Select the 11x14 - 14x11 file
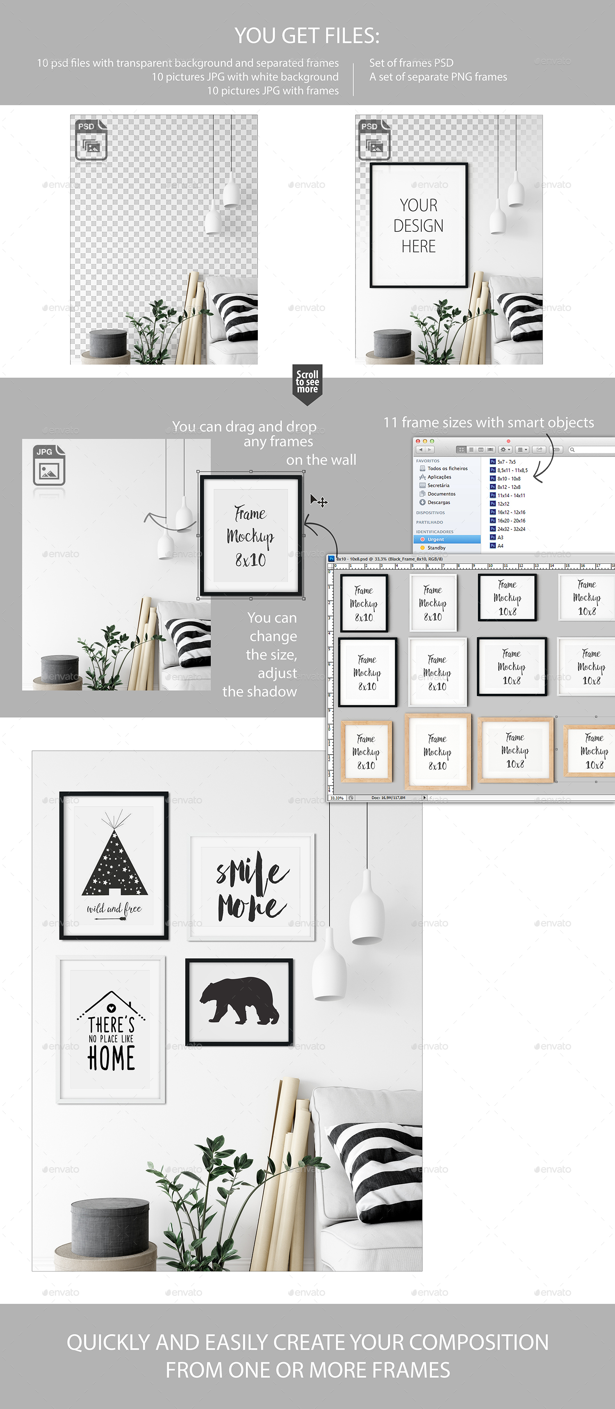The width and height of the screenshot is (615, 1409). [x=508, y=496]
